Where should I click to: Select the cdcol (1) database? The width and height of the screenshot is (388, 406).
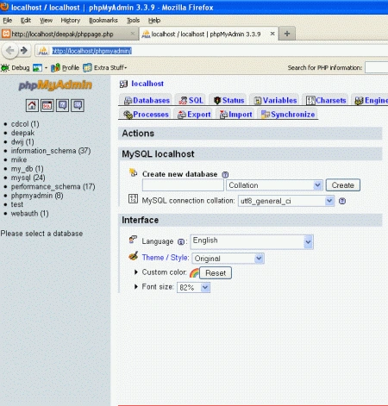point(25,124)
